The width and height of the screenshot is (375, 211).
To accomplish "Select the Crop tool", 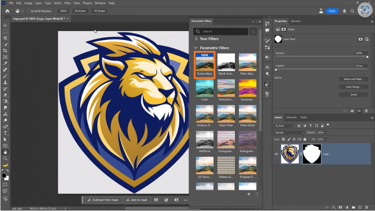I will 5,50.
